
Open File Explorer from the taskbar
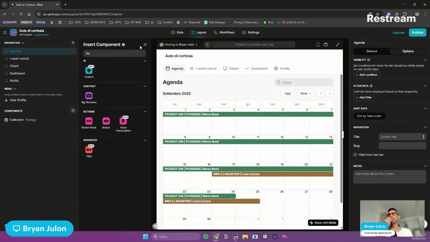coord(245,237)
